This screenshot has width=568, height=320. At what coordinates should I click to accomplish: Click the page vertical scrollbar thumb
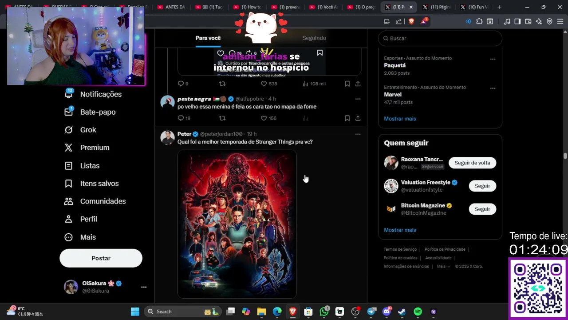click(565, 156)
